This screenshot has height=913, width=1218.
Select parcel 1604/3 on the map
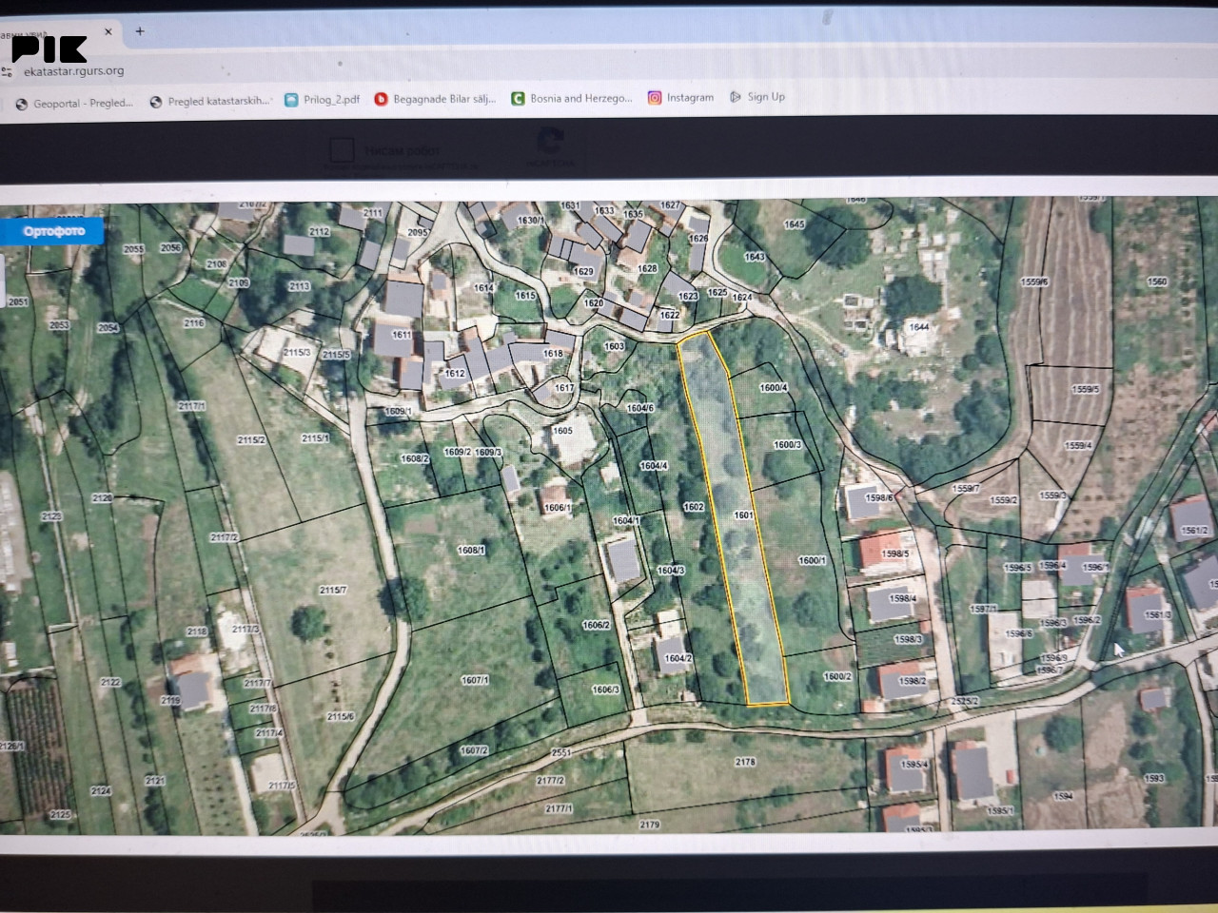tap(671, 571)
